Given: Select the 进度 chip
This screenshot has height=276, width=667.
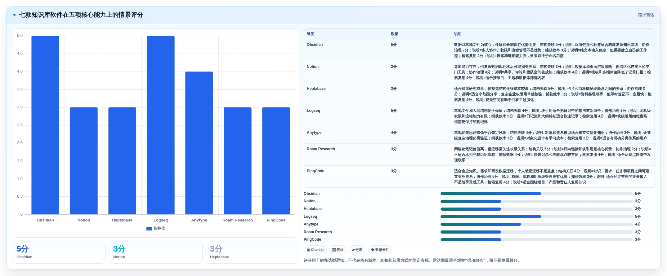Looking at the screenshot, I should pyautogui.click(x=357, y=250).
